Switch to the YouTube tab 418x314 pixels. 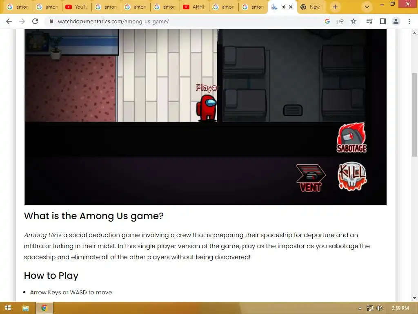point(77,7)
